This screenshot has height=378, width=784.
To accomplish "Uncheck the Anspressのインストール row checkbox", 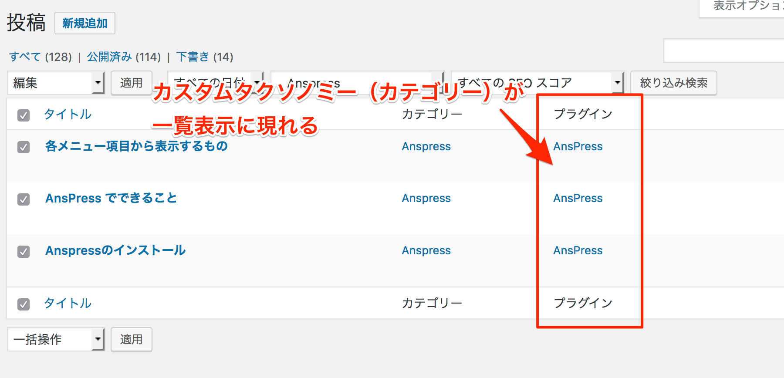I will tap(24, 251).
